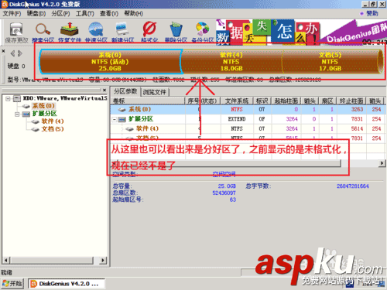Screen dimensions: 387x290
Task: Collapse the 扩展分区 node in left tree
Action: [x=17, y=114]
